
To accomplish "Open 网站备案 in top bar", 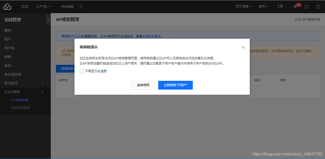I will (68, 6).
